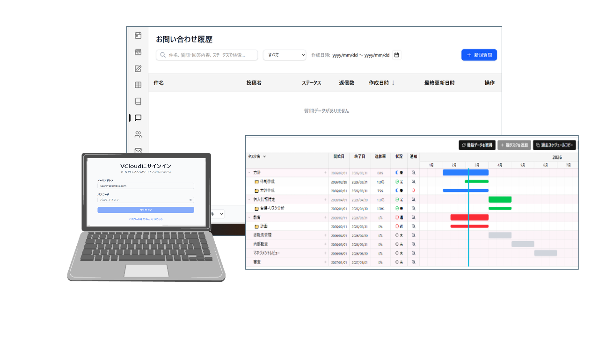The image size is (599, 337).
Task: Click the メールアドレス input field
Action: pos(145,186)
